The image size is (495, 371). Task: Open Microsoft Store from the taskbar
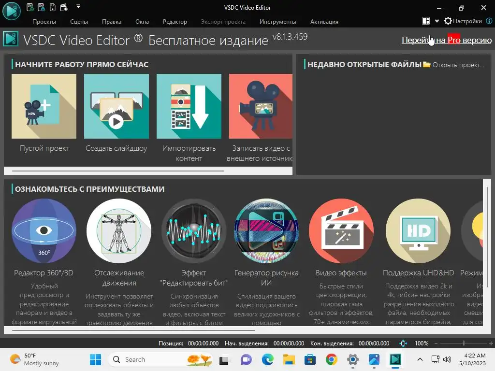pyautogui.click(x=310, y=359)
